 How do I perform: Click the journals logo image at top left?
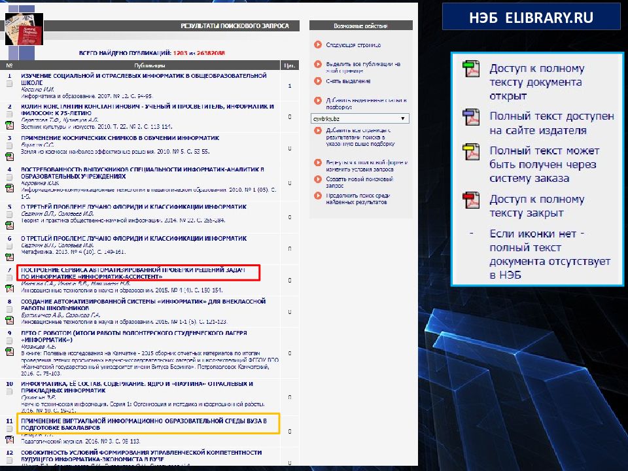click(x=24, y=29)
